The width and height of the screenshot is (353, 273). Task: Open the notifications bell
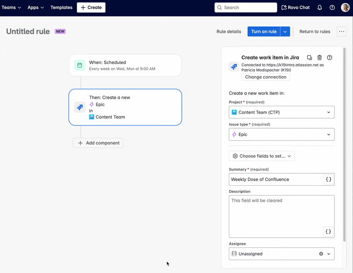point(319,7)
